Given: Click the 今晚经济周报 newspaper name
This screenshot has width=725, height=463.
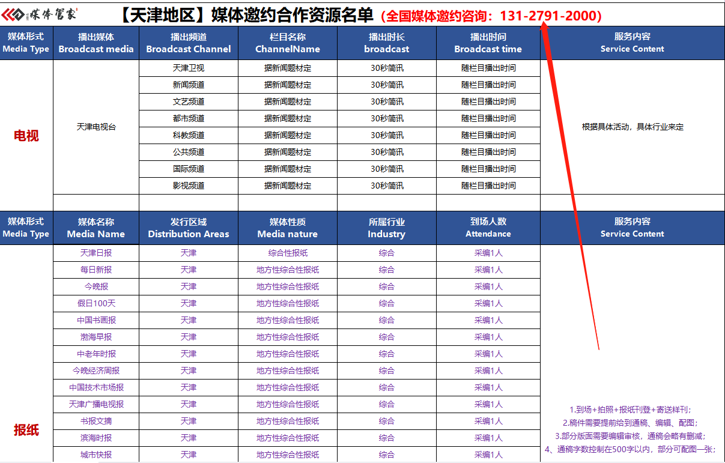Looking at the screenshot, I should coord(96,371).
